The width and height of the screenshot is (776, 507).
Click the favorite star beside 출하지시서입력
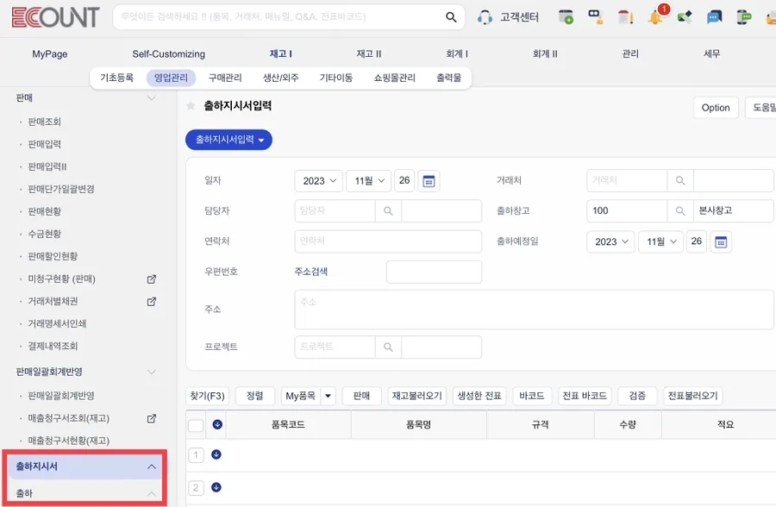(x=191, y=106)
